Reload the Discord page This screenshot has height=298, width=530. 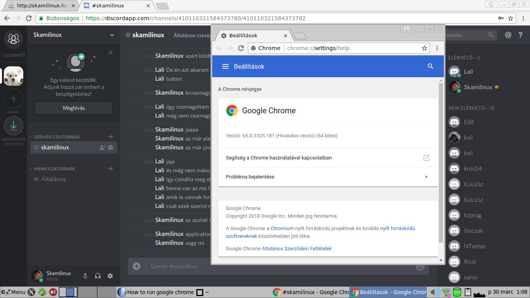click(x=28, y=18)
